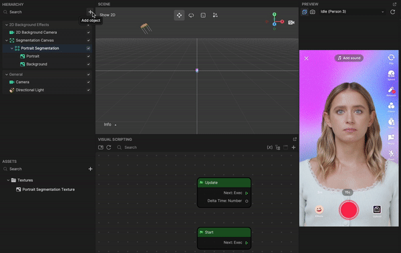Collapse the Textures folder in Assets
The image size is (401, 253).
pos(8,180)
